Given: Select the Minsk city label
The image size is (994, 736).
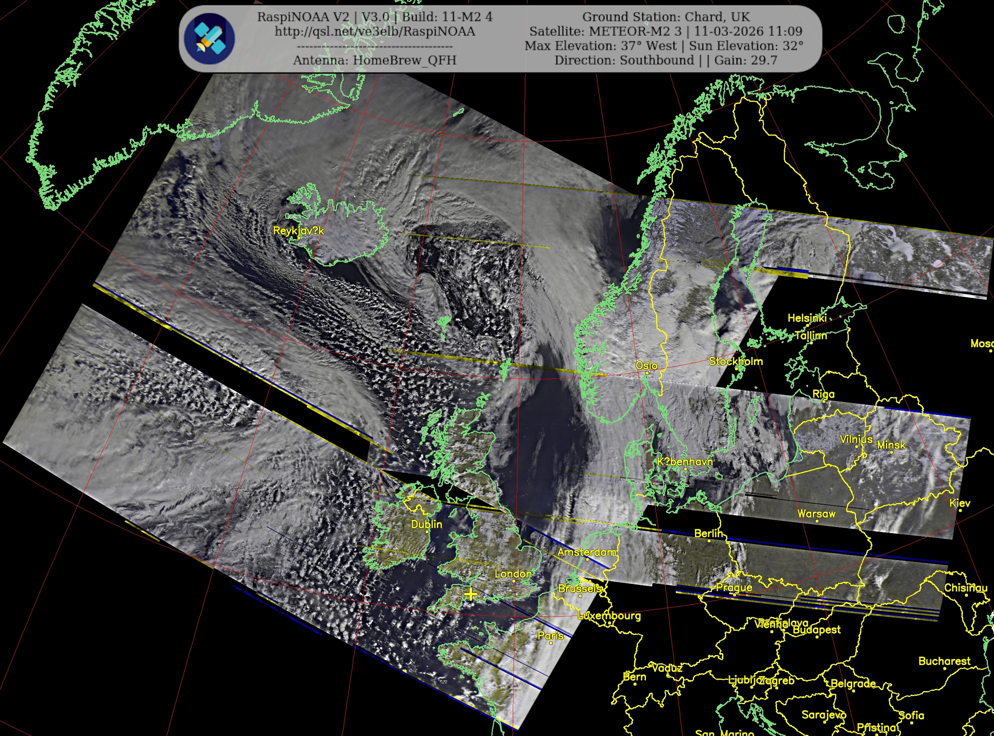Looking at the screenshot, I should coord(891,445).
